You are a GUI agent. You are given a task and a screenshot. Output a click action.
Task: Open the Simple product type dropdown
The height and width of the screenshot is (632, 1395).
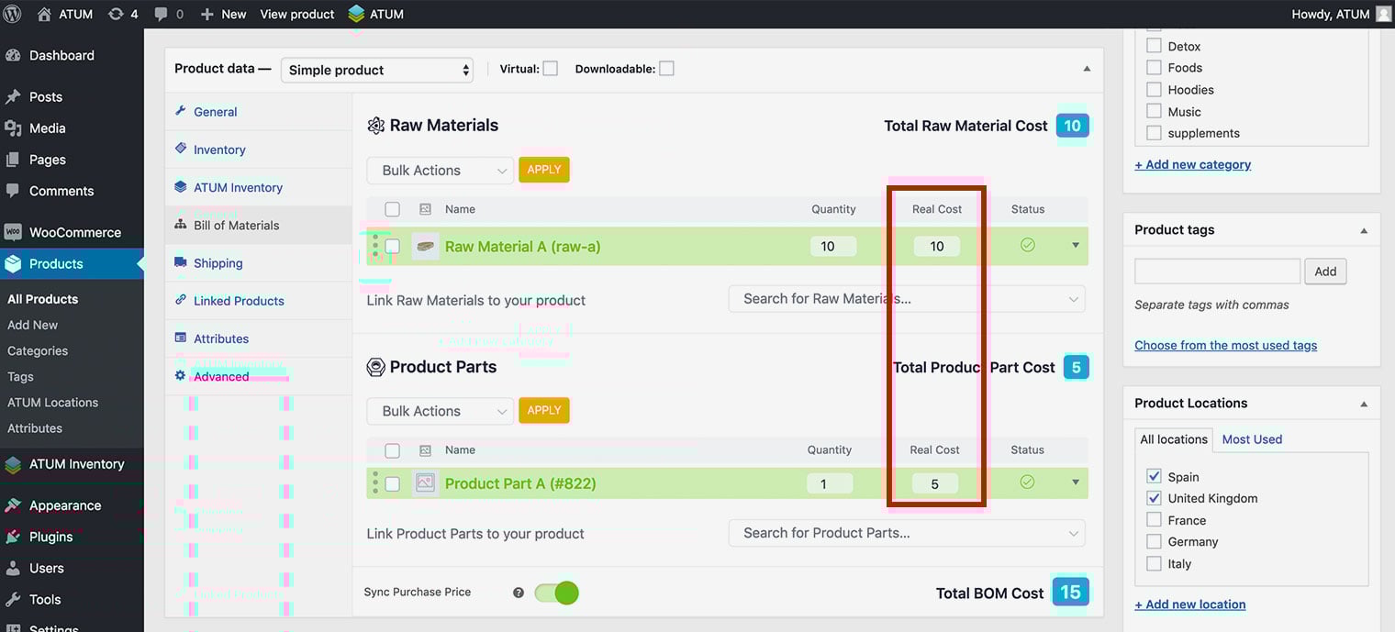[x=376, y=70]
